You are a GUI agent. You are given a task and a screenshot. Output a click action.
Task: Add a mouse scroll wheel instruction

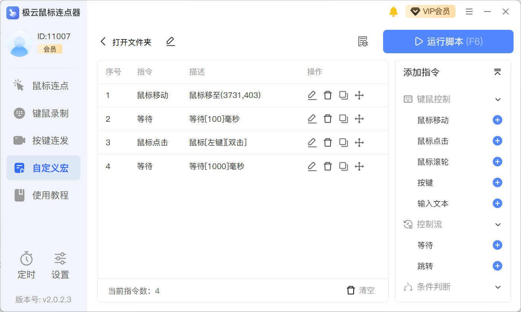tap(497, 162)
